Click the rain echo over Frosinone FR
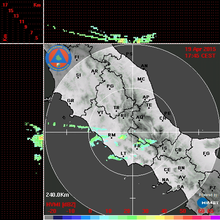The width and height of the screenshot is (220, 220). click(x=144, y=144)
